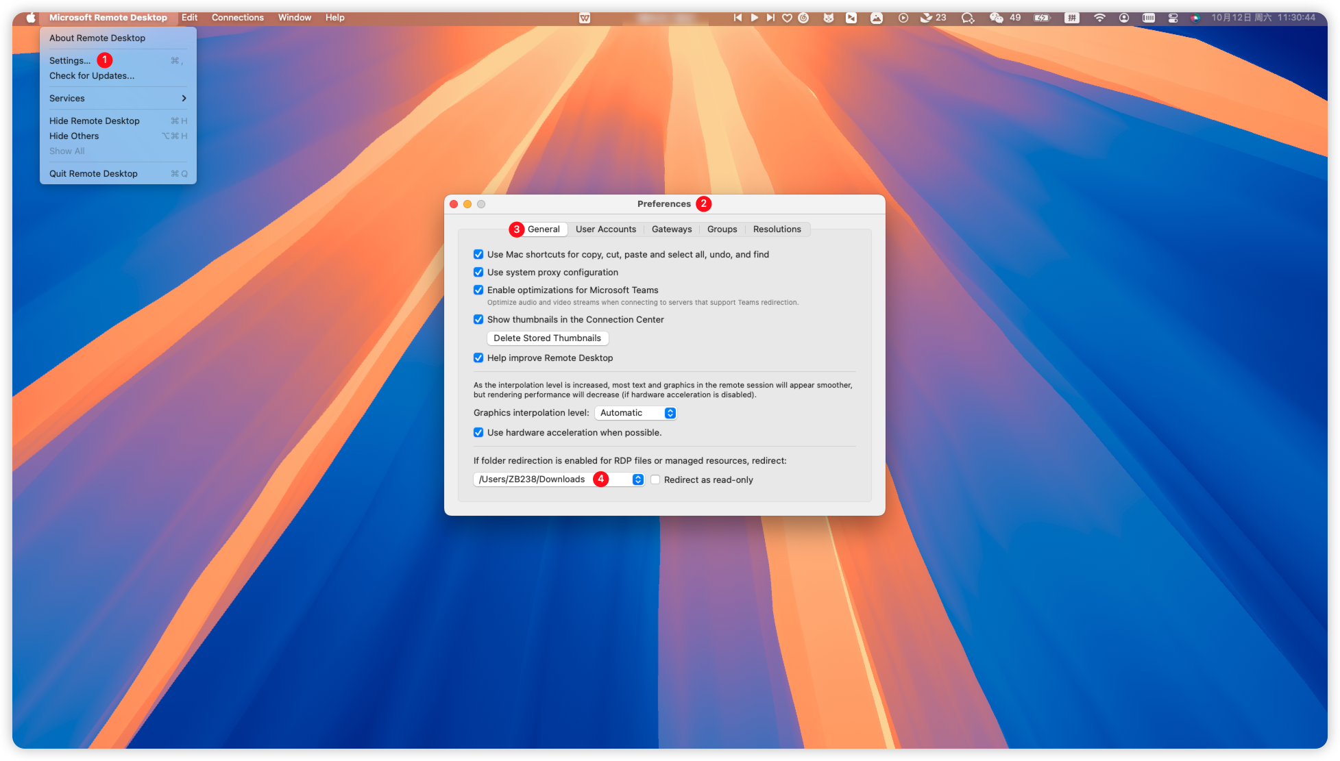
Task: Toggle Use Mac shortcuts checkbox
Action: coord(478,254)
